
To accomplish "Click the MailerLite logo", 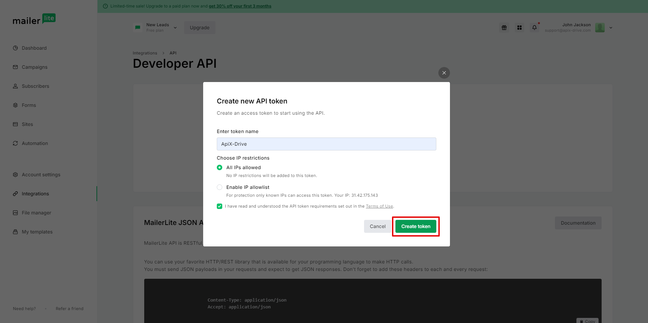I will [34, 19].
